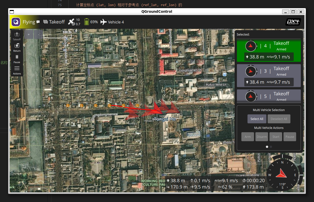Click vehicle 4 attitude compass indicator

[x=251, y=46]
